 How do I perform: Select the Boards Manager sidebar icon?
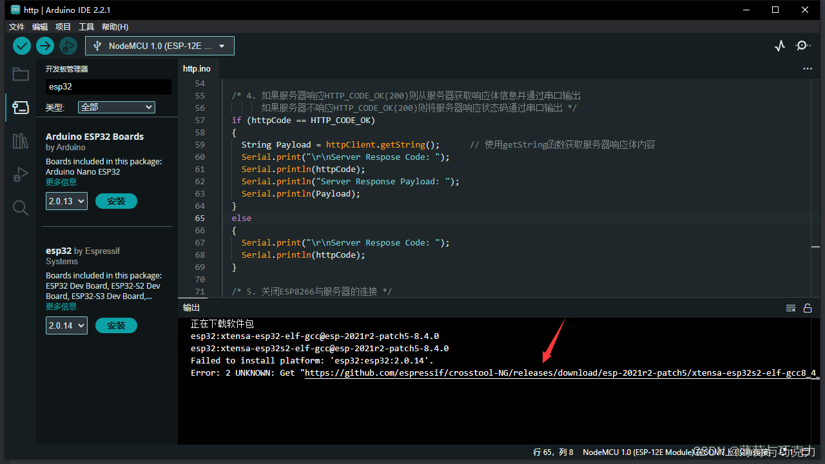pyautogui.click(x=21, y=108)
